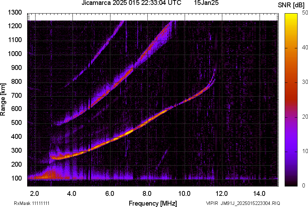Click the frequency axis tick '10.0'
The image size is (308, 207).
click(184, 194)
